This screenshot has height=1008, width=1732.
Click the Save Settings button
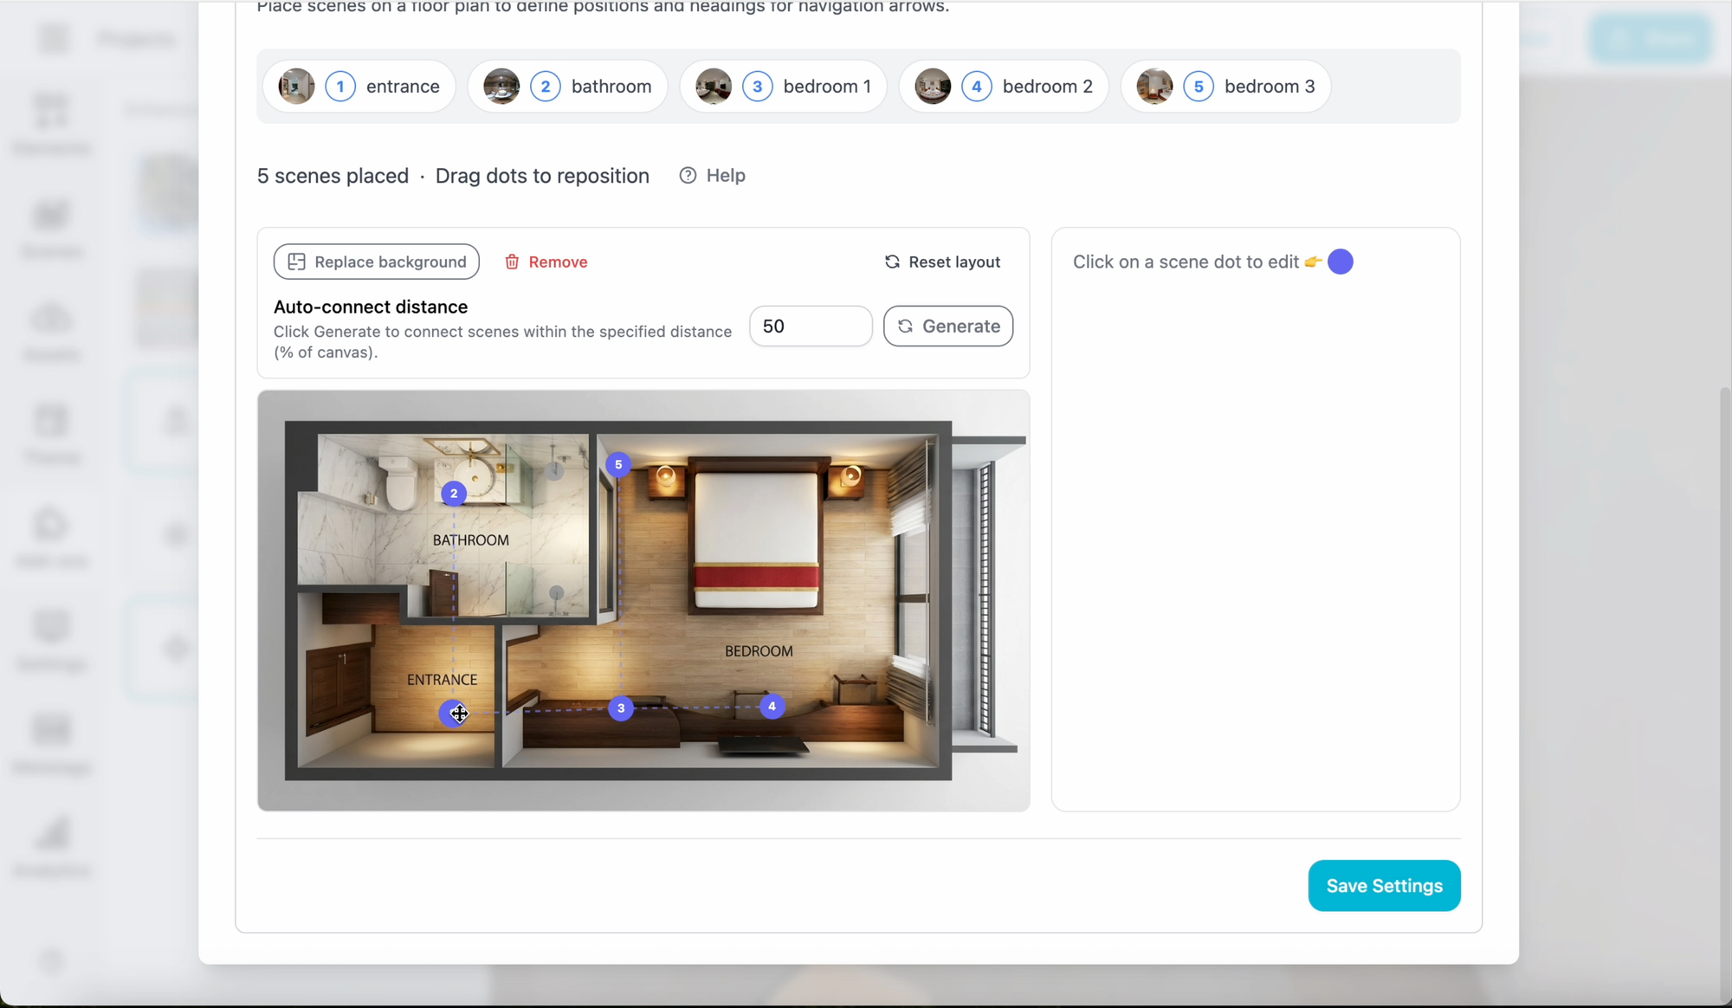coord(1384,885)
